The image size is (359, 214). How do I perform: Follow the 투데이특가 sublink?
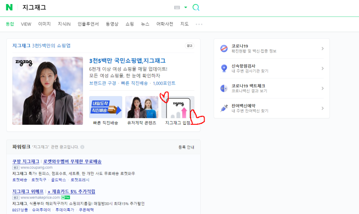pyautogui.click(x=65, y=210)
